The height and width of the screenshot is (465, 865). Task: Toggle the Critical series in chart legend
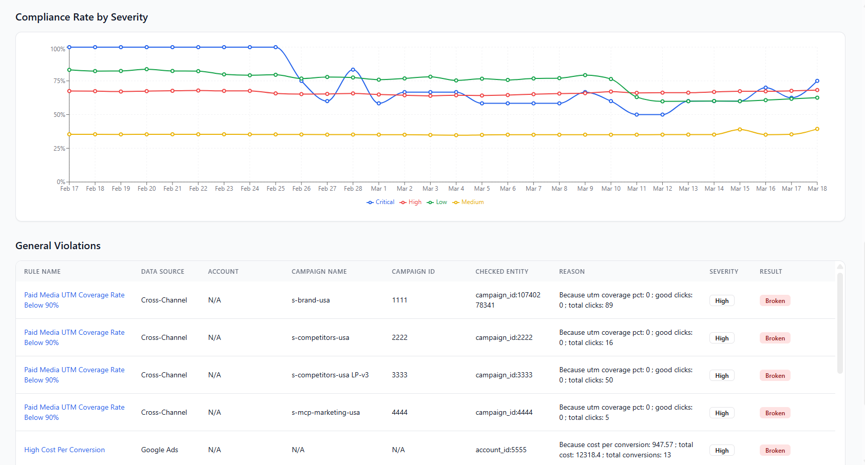click(380, 202)
